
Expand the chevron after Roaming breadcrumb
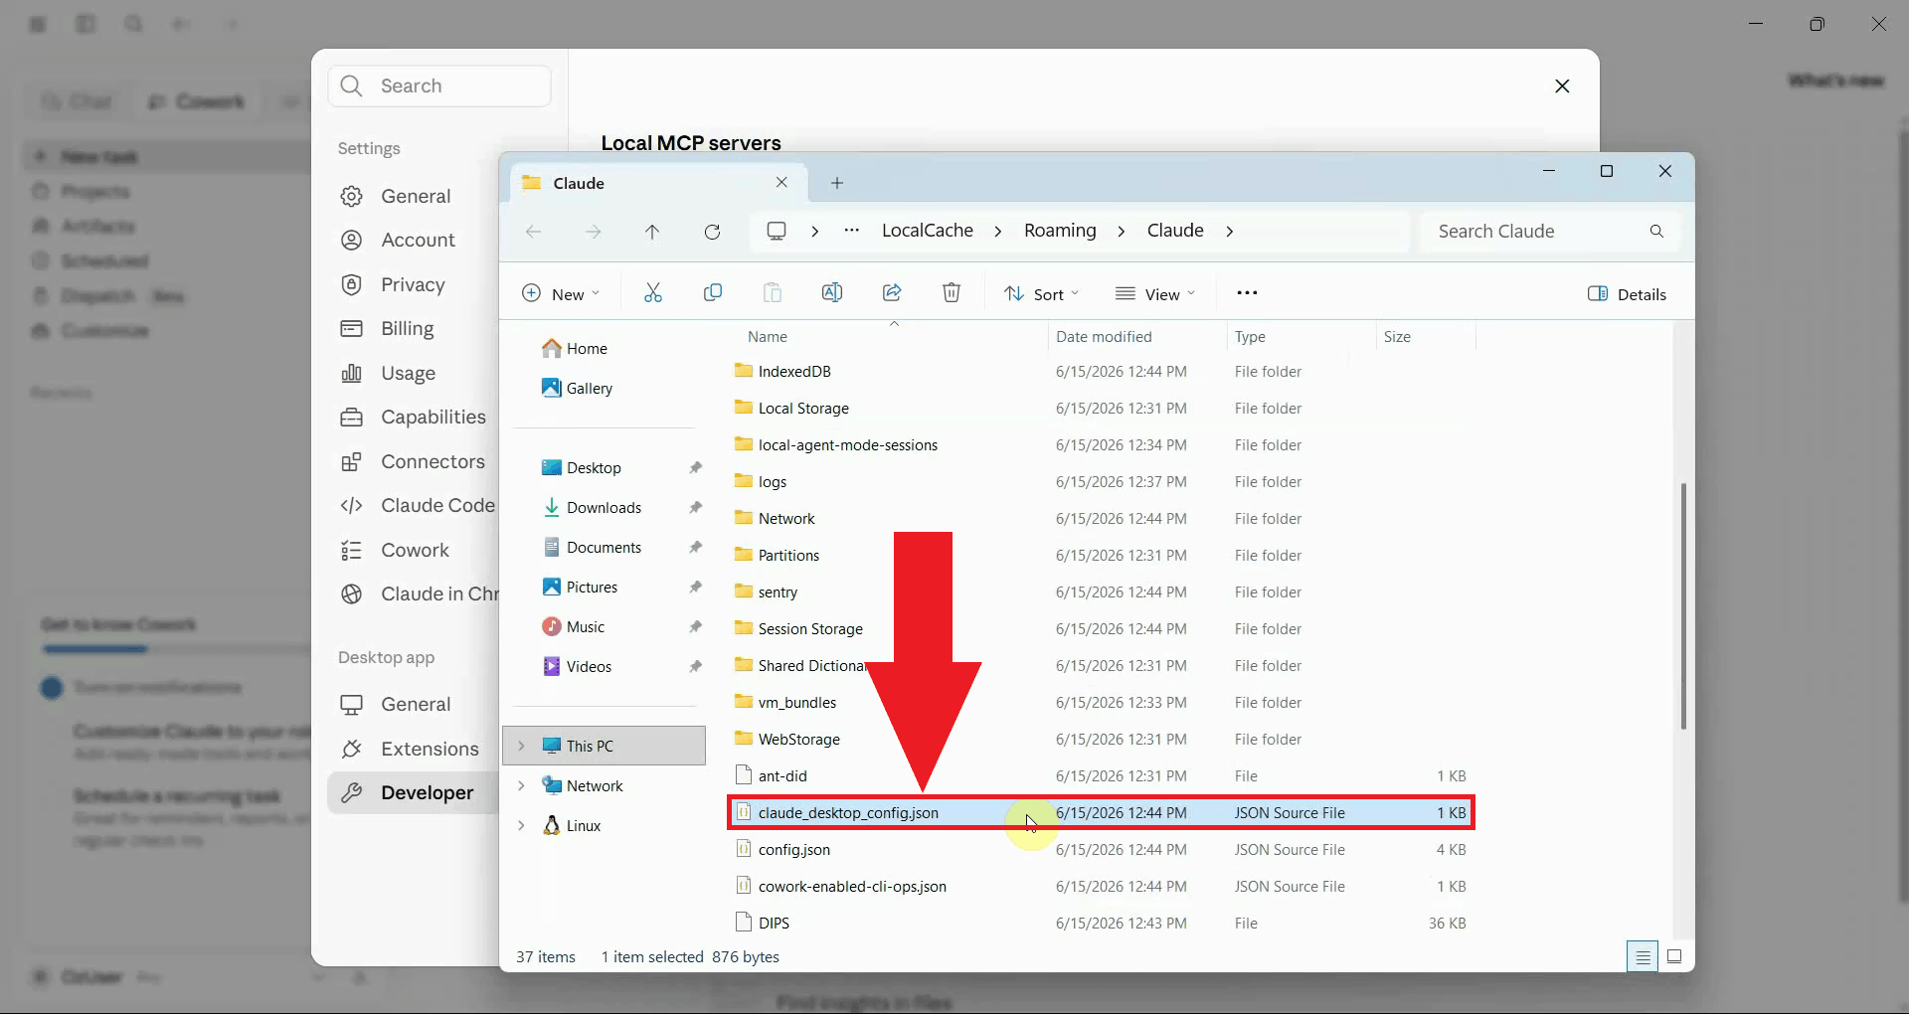[x=1122, y=231]
